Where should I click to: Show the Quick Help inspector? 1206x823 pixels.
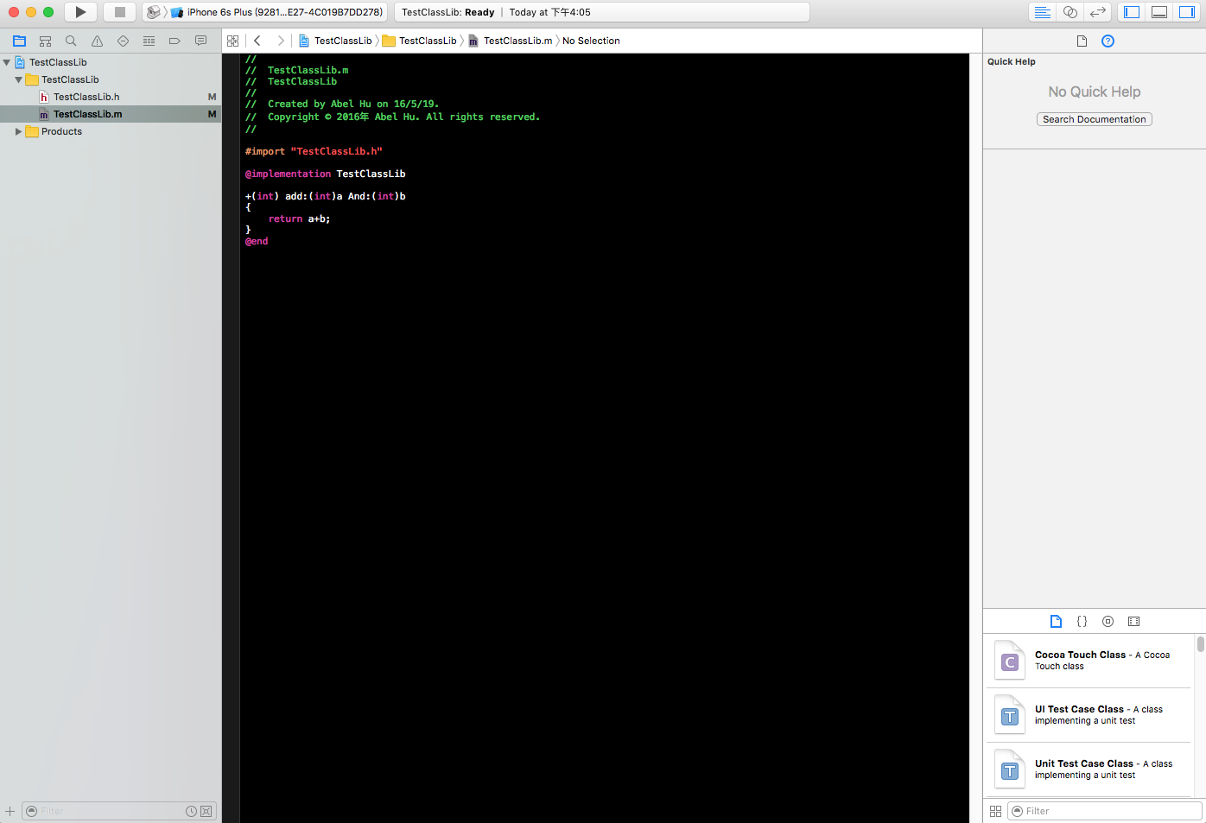click(x=1108, y=41)
